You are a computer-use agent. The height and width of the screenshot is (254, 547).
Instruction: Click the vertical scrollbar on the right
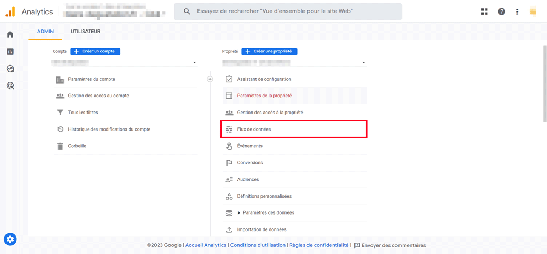pos(545,84)
